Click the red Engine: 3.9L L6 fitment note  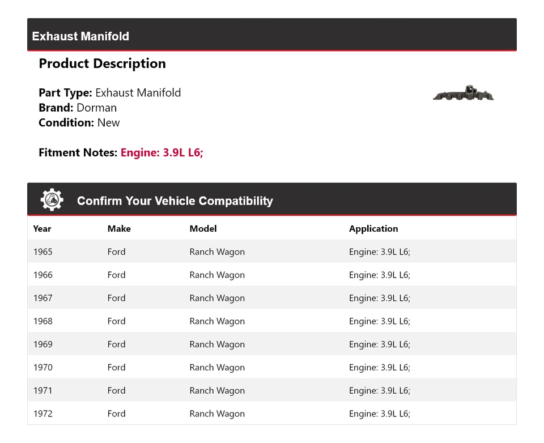click(161, 152)
